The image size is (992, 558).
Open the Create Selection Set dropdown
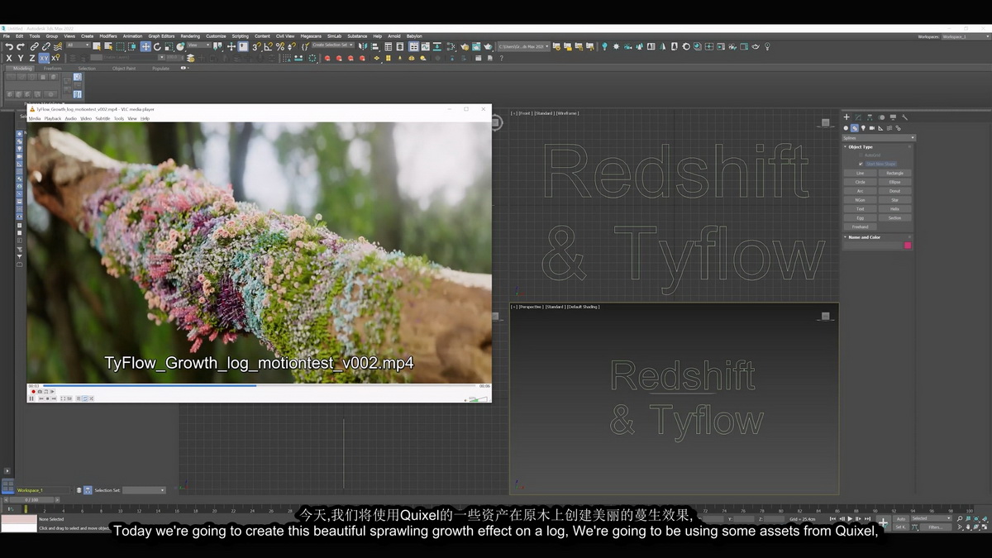coord(333,45)
